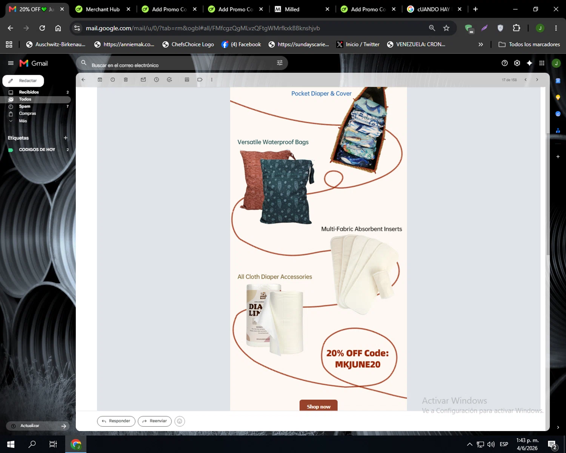The height and width of the screenshot is (453, 566).
Task: Click the Responder button
Action: [x=116, y=421]
